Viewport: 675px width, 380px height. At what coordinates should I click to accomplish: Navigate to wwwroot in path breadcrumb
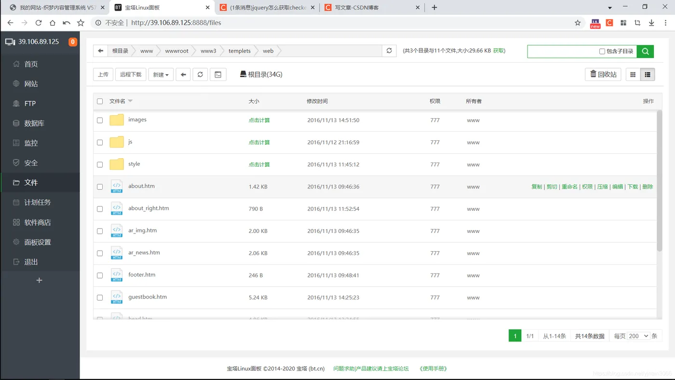click(176, 51)
